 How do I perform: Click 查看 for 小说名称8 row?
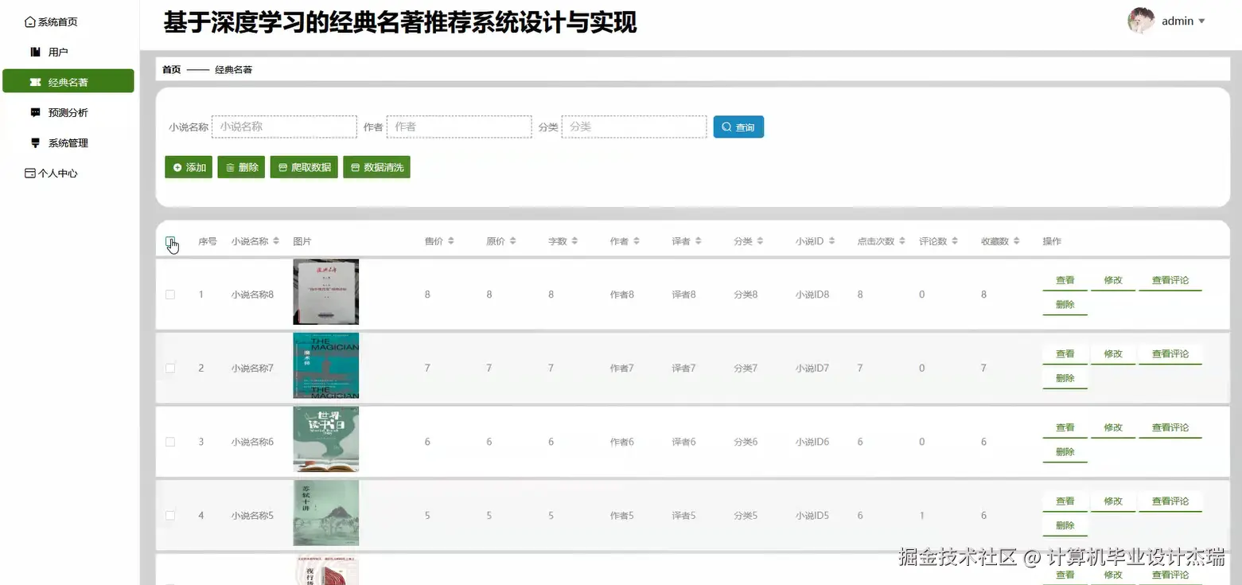[1065, 280]
